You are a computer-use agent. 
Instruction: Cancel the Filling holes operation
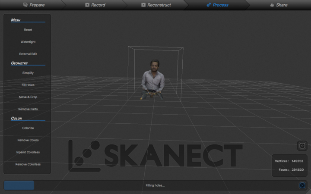(x=302, y=185)
